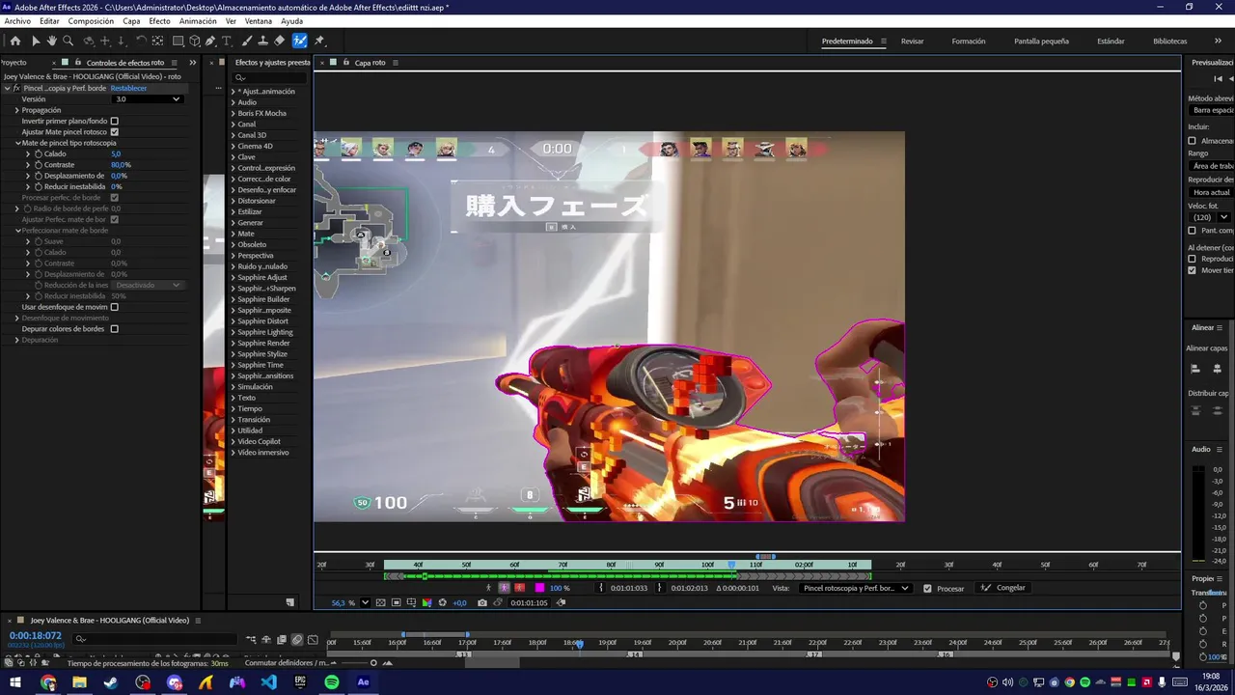Open the Archivo menu
1235x695 pixels.
point(17,21)
